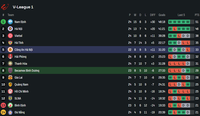
Task: Click Thanh Hóa team crest icon
Action: (10, 64)
